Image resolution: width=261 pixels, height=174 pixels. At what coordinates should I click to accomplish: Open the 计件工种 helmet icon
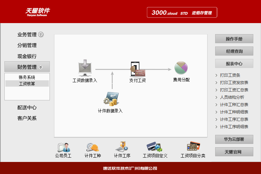[93, 147]
